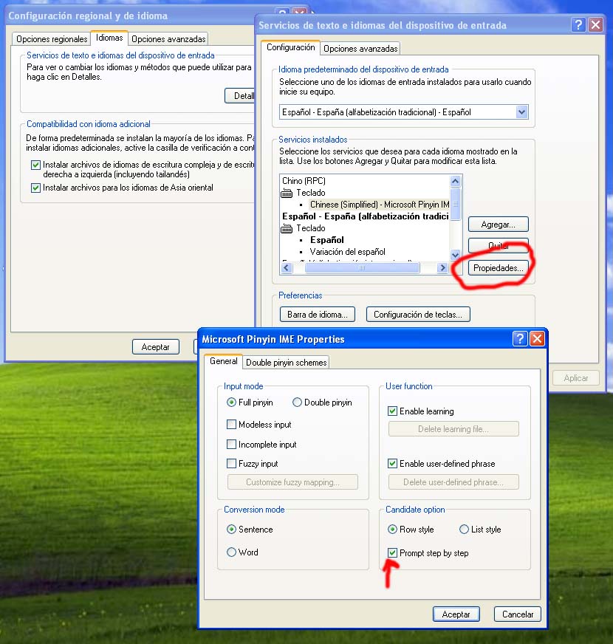Click the vertical scrollbar thumb in the services list

455,204
